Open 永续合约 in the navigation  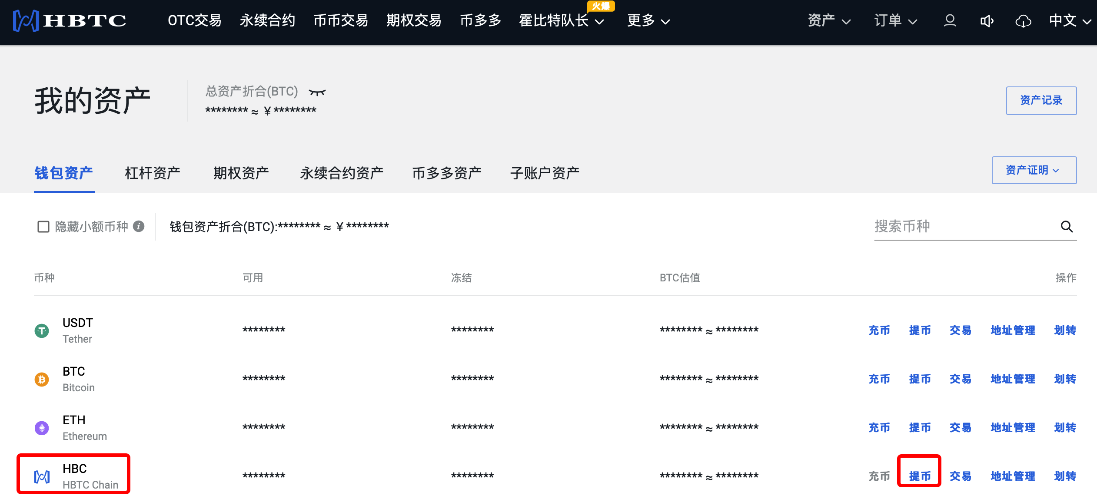pos(267,20)
